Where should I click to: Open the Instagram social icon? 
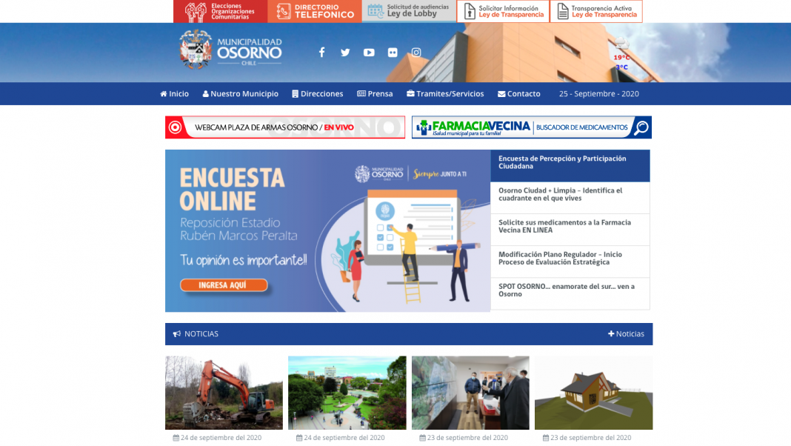(x=416, y=53)
